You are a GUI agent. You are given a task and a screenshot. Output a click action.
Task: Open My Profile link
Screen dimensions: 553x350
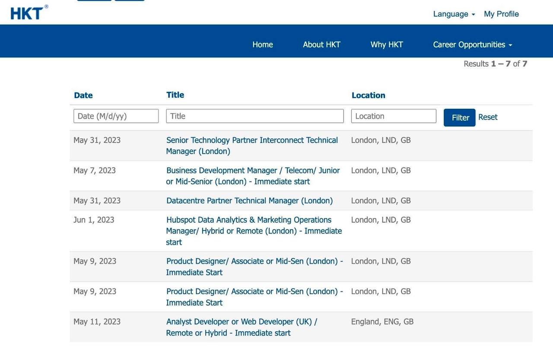(501, 14)
